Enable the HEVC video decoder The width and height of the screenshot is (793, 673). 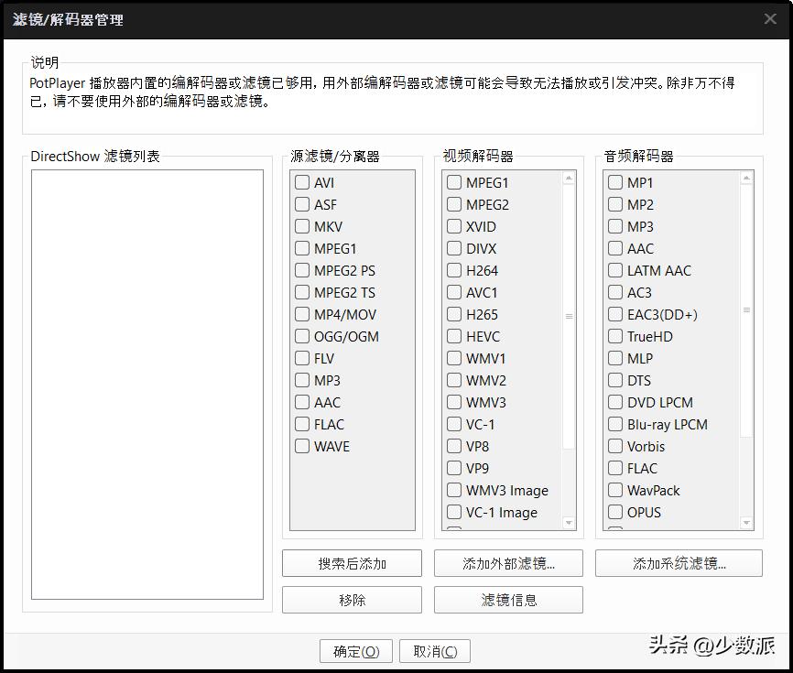pos(453,336)
